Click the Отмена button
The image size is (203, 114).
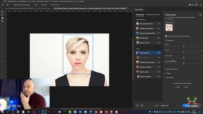pos(196,105)
